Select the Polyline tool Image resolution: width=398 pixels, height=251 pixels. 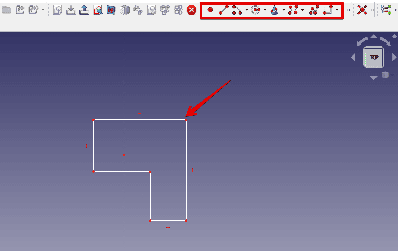point(314,10)
